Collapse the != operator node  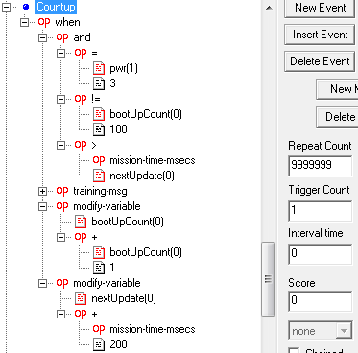(x=60, y=99)
